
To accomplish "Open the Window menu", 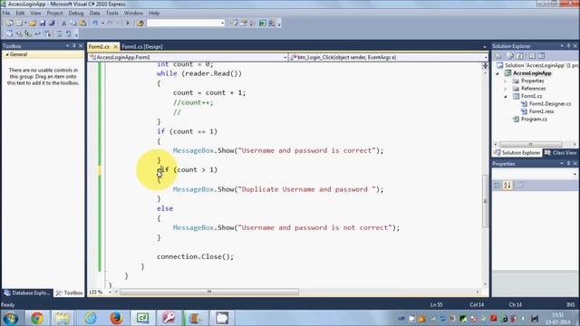I will (x=133, y=13).
